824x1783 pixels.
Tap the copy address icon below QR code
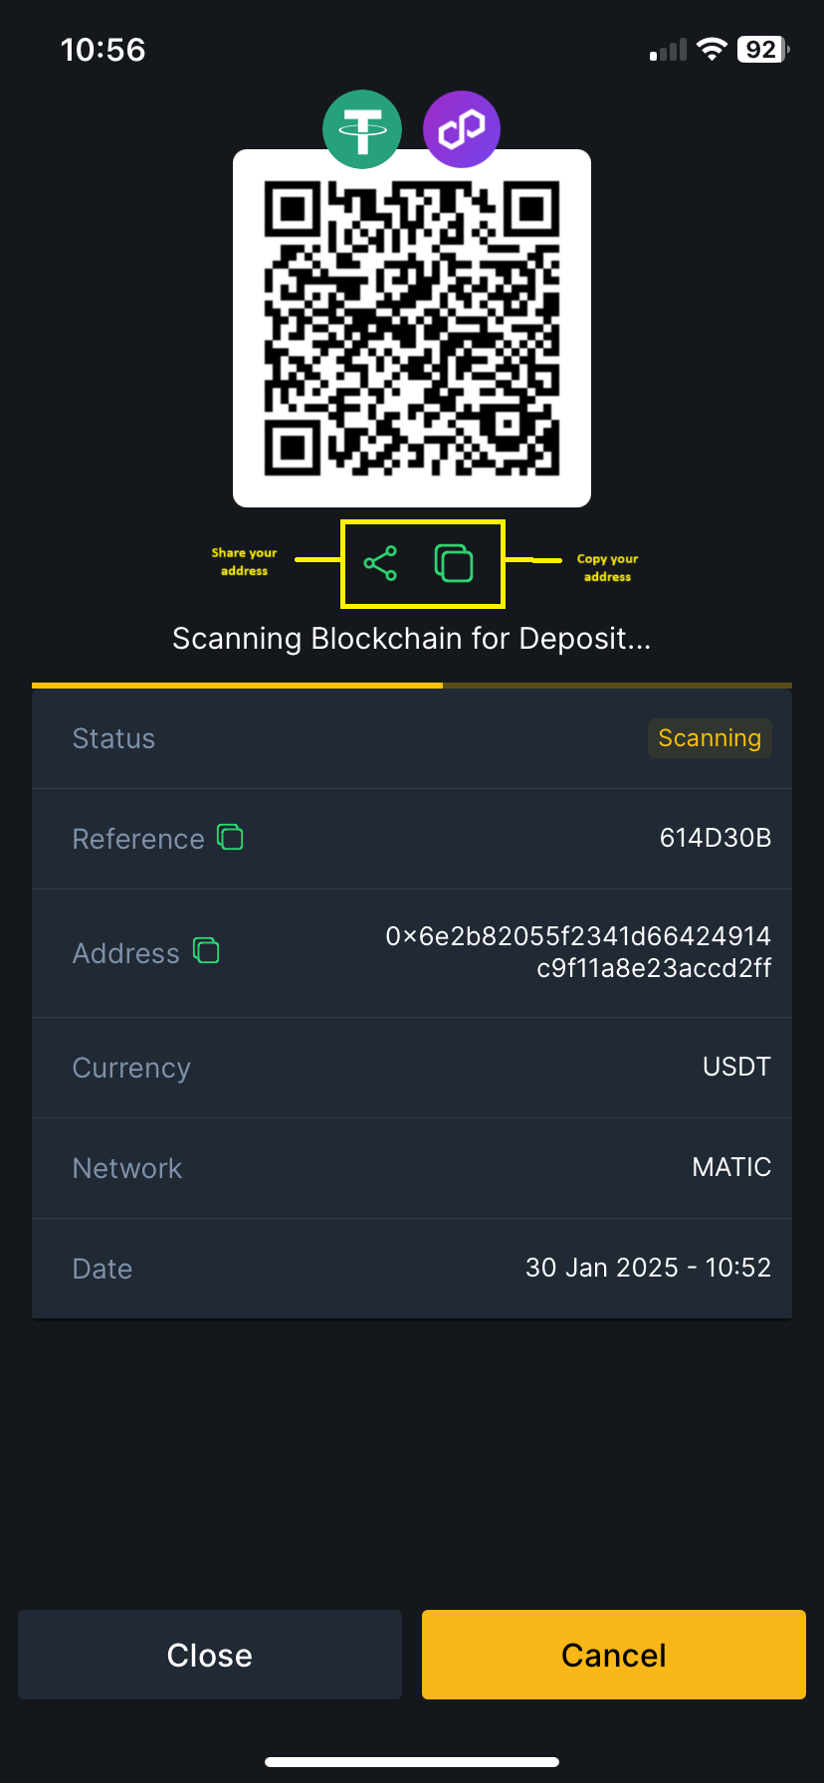point(454,563)
